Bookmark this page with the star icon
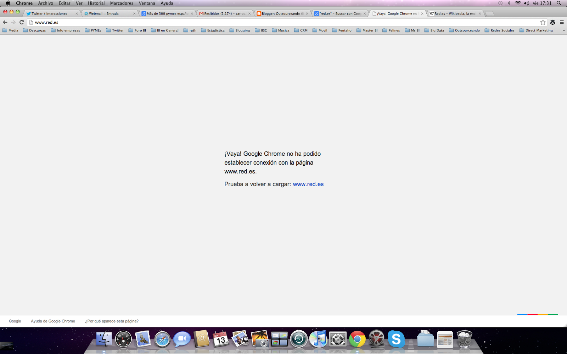 (543, 22)
